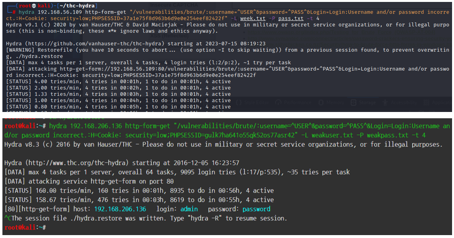
Task: Click the cyan host 192.168.206.136 in result line
Action: [x=120, y=209]
